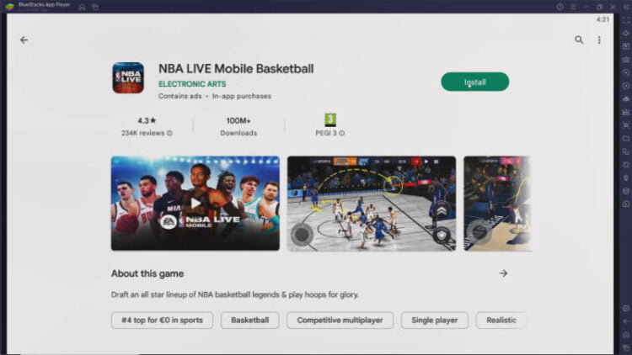Image resolution: width=632 pixels, height=355 pixels.
Task: Open BlueStacks settings gear in the sidebar
Action: pos(626,308)
